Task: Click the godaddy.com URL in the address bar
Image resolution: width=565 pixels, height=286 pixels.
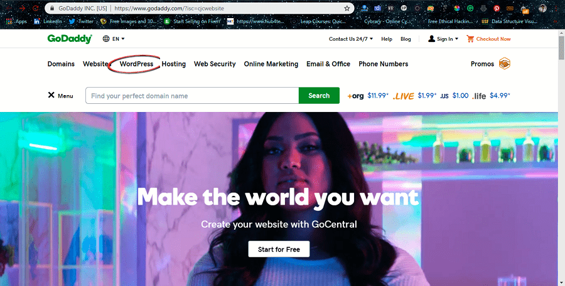Action: 169,8
